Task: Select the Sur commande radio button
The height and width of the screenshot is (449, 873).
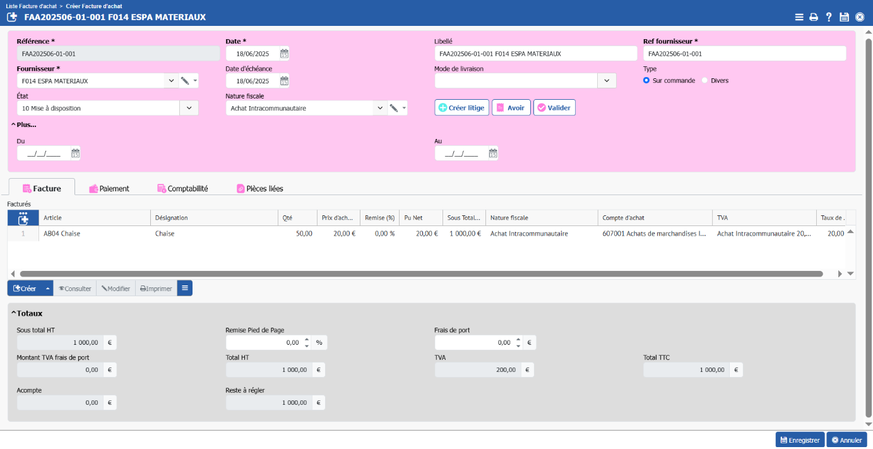Action: pyautogui.click(x=646, y=81)
